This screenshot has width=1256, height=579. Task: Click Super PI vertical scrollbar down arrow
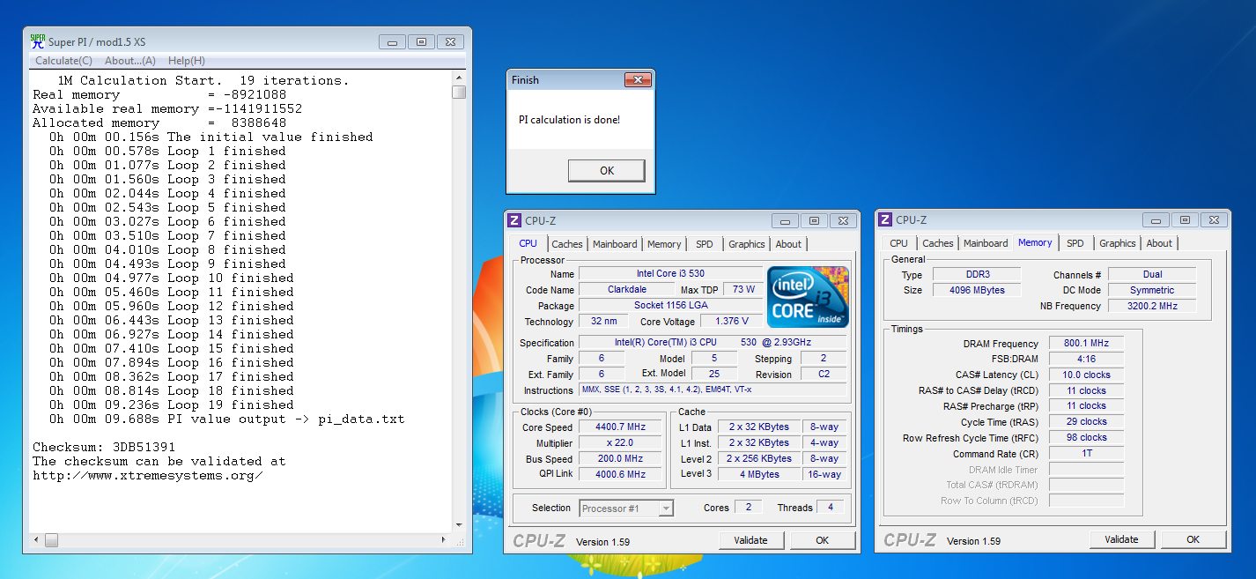pos(459,525)
